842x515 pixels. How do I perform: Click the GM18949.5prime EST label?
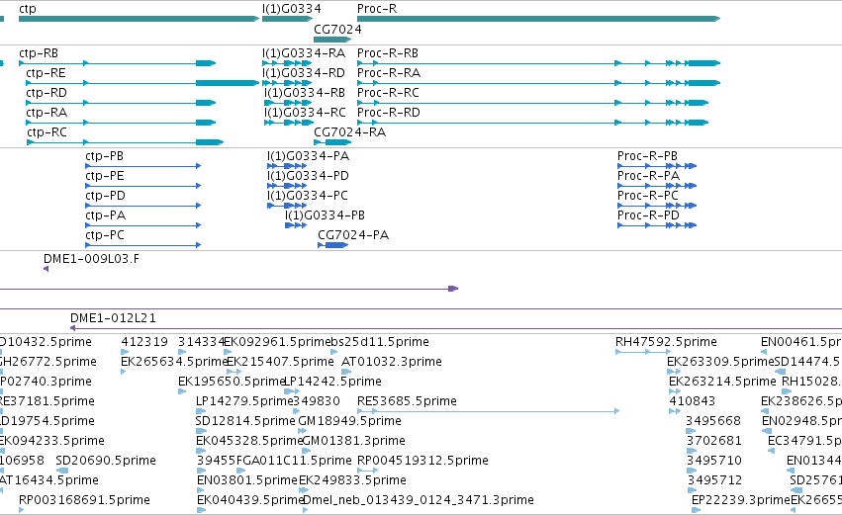pos(349,421)
